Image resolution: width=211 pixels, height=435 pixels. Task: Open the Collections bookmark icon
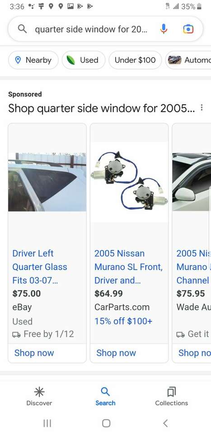pos(171,391)
